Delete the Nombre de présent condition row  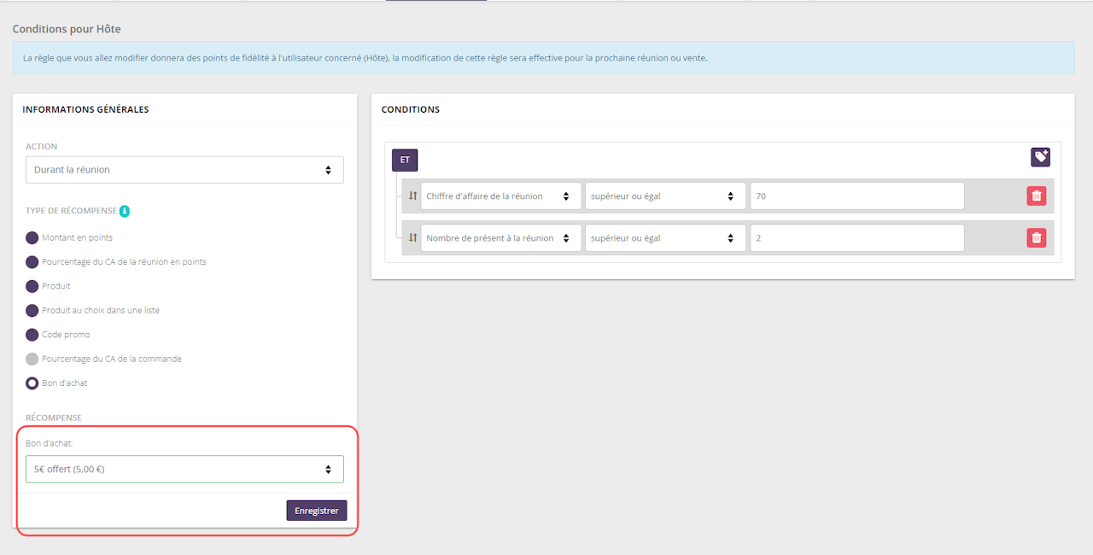[x=1036, y=238]
